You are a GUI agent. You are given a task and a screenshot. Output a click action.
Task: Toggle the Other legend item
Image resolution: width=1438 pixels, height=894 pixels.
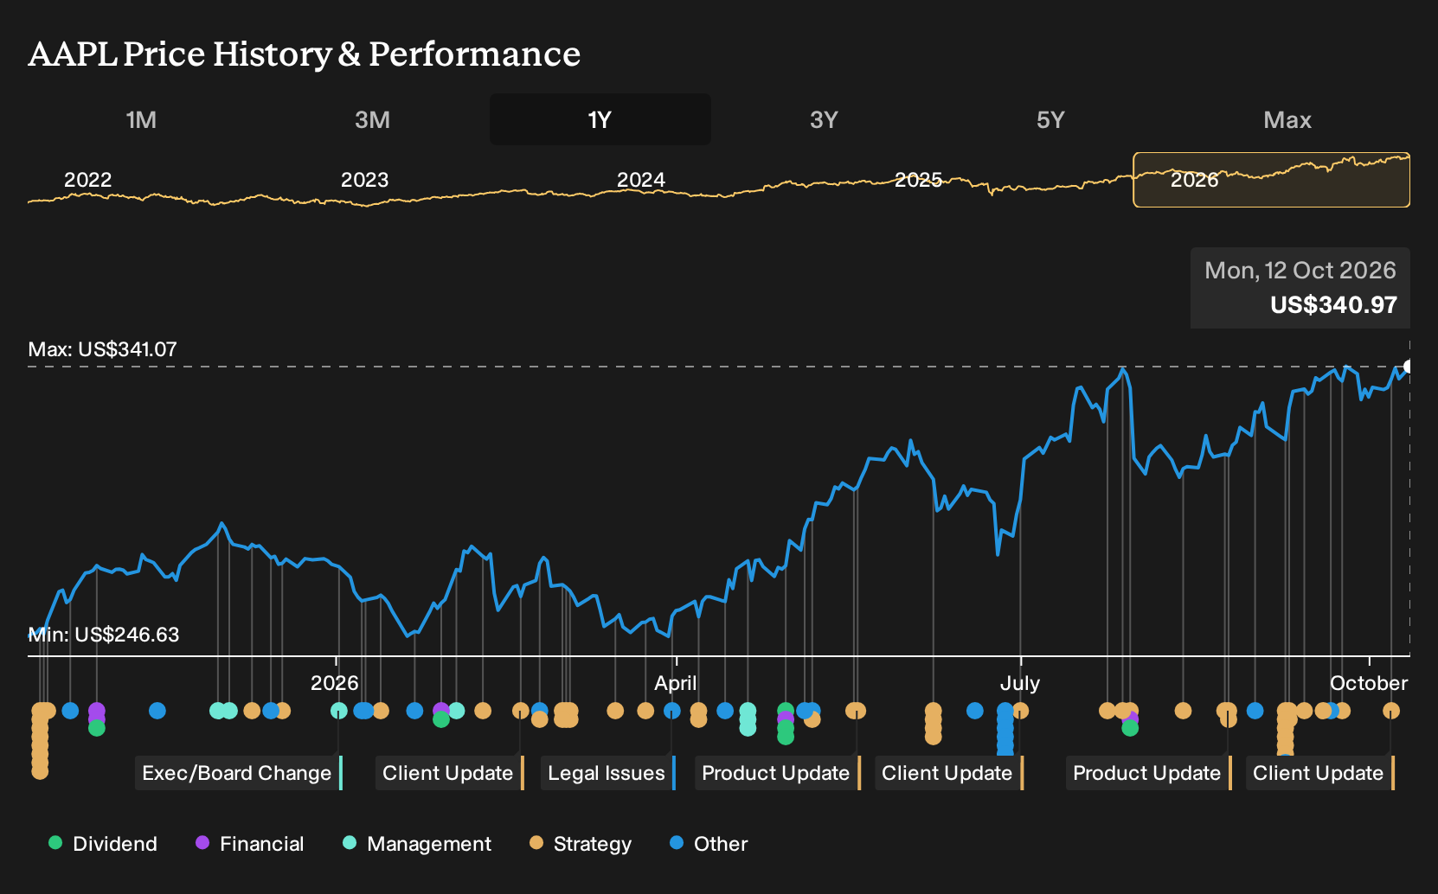(709, 844)
